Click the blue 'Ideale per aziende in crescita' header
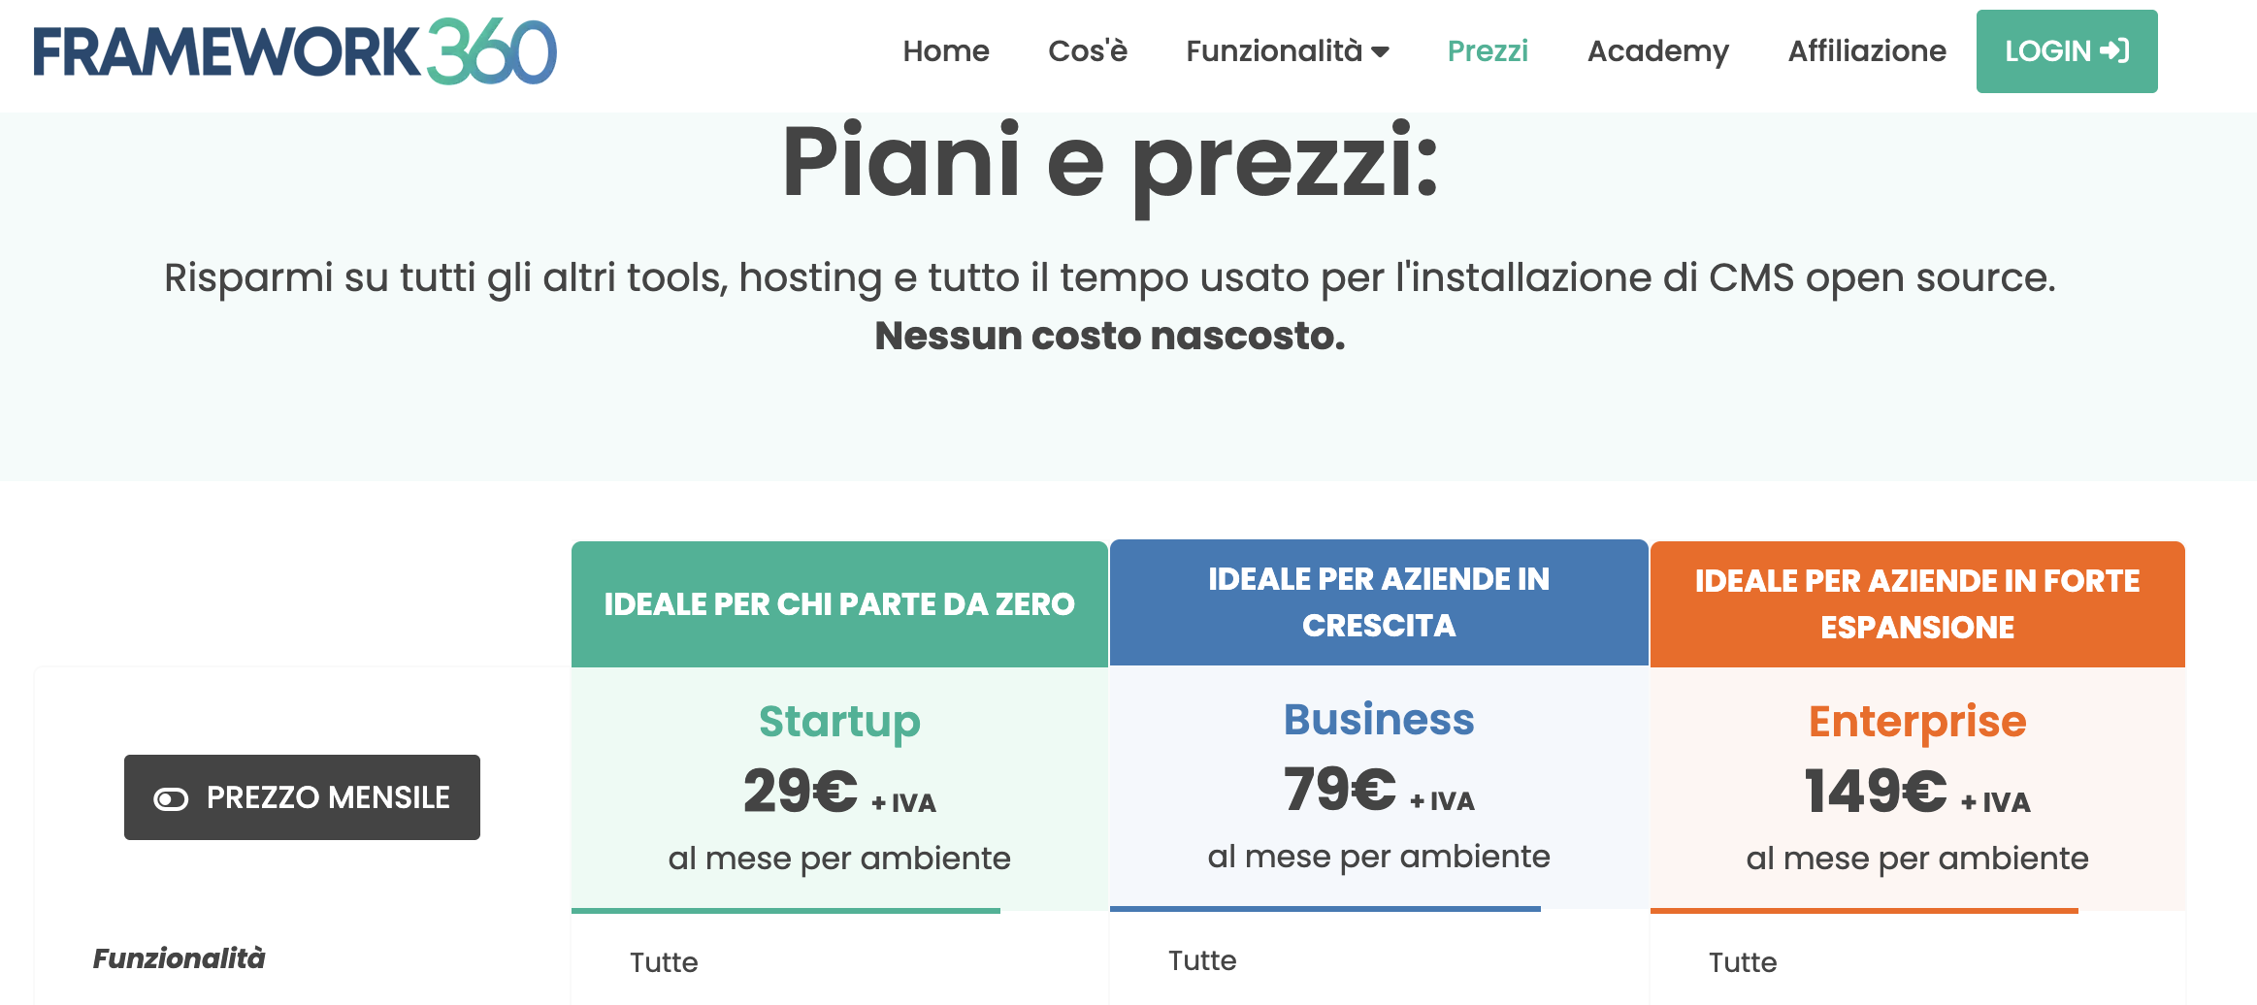Viewport: 2257px width, 1005px height. pyautogui.click(x=1378, y=602)
